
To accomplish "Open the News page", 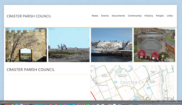I will coord(95,16).
